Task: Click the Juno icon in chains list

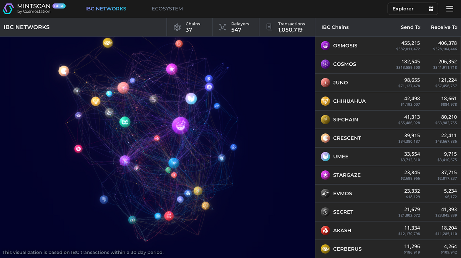Action: 325,83
